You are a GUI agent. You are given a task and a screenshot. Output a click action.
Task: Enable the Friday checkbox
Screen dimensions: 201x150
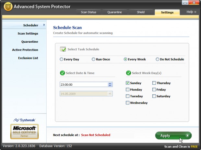click(154, 90)
